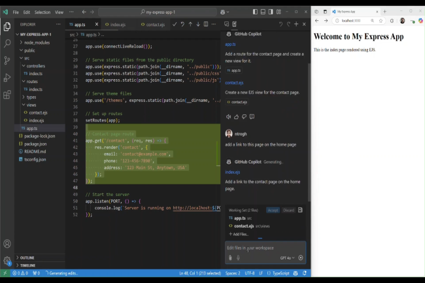Open the blue contact.ejs link in Copilot response

(x=234, y=83)
